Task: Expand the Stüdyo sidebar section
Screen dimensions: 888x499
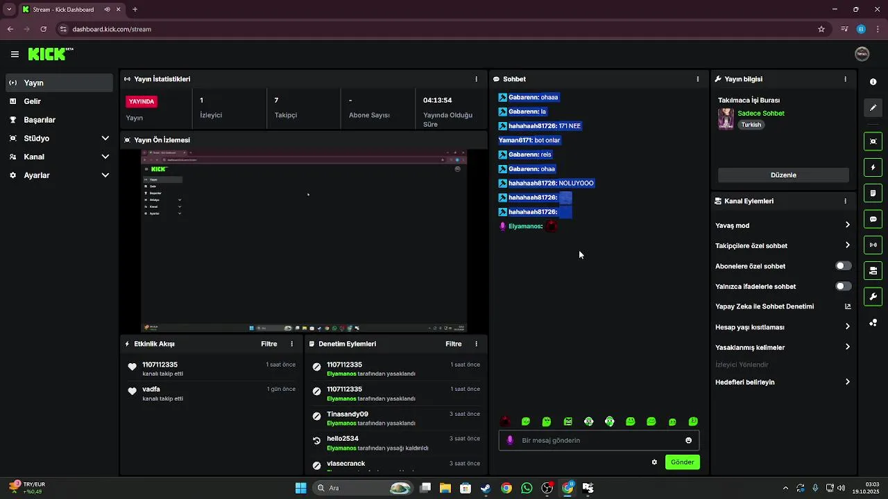Action: click(60, 139)
